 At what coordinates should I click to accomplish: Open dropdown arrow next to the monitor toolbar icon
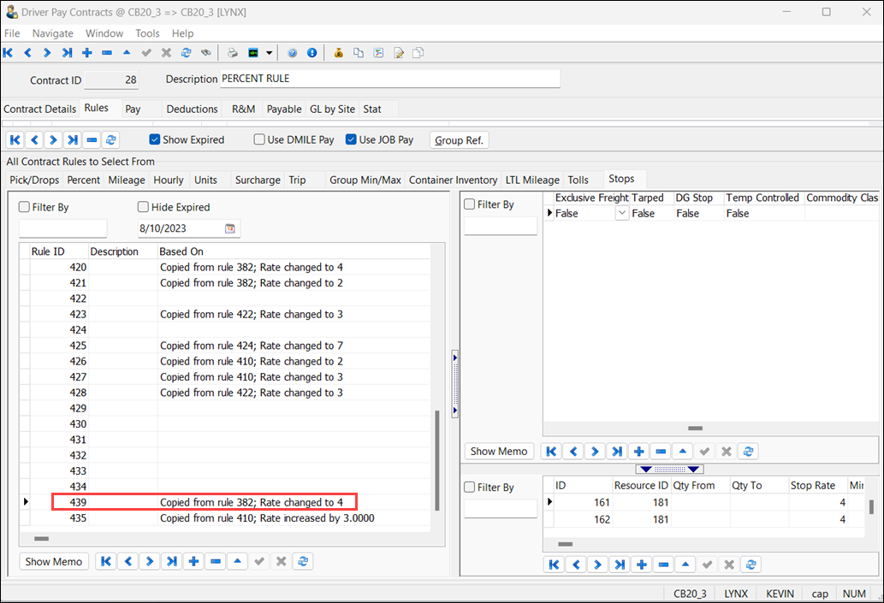click(x=269, y=53)
